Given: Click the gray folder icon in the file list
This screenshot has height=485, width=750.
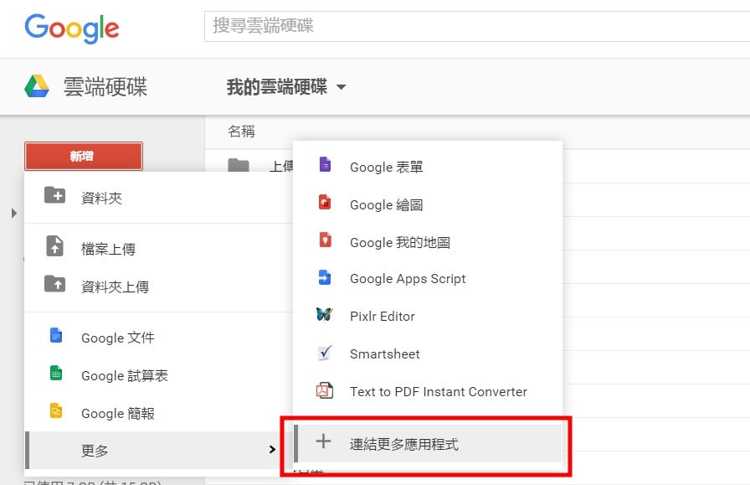Looking at the screenshot, I should coord(239,166).
